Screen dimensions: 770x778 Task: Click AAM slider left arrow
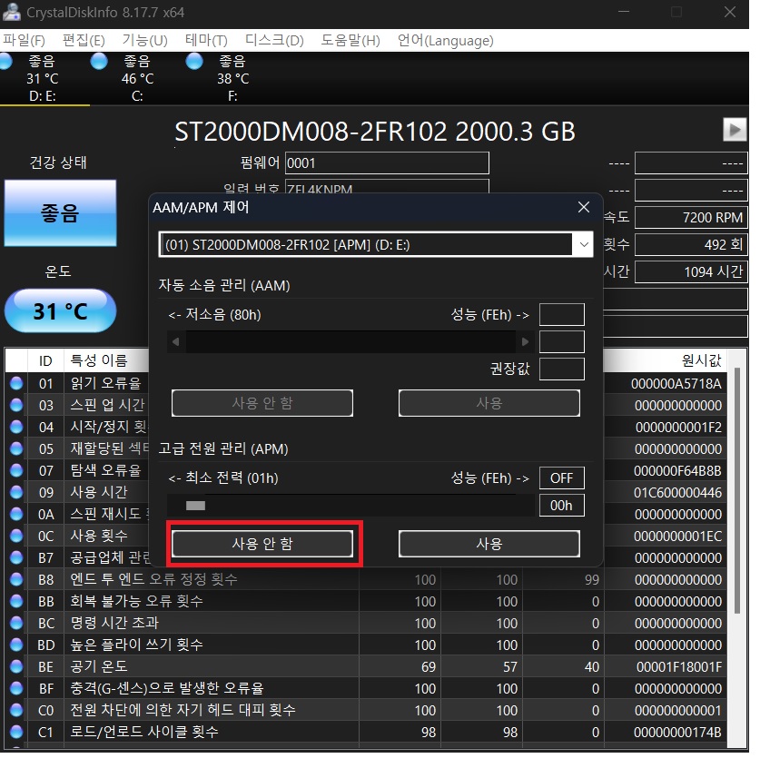[175, 342]
